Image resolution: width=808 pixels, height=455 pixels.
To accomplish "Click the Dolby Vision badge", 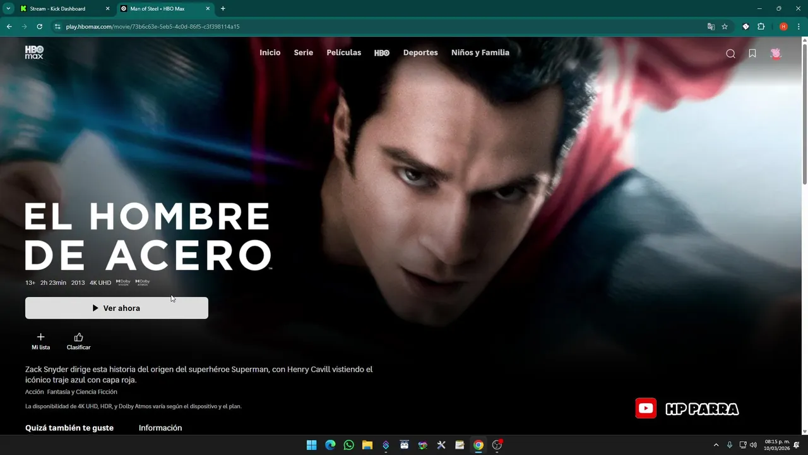I will coord(123,282).
